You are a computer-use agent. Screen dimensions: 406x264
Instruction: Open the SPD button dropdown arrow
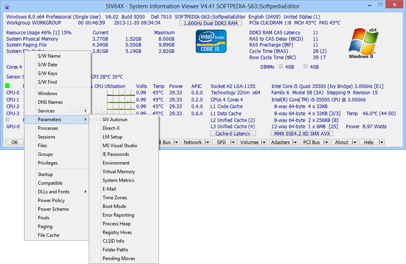pyautogui.click(x=232, y=142)
